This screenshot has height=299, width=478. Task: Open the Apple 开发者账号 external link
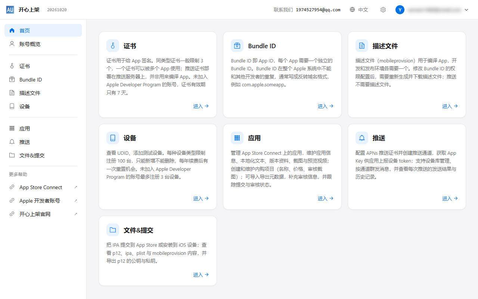43,201
